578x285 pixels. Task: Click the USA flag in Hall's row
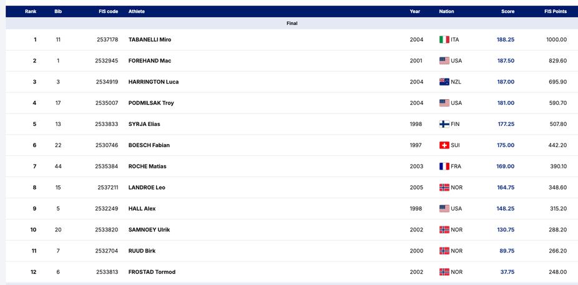444,208
